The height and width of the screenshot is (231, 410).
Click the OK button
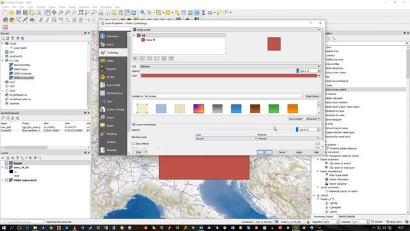point(265,152)
